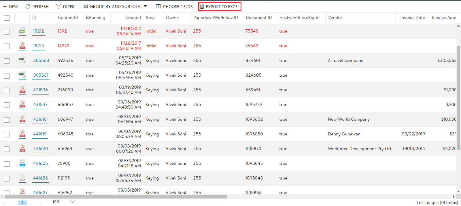
Task: Click the PDF icon for row 431618
Action: point(22,119)
